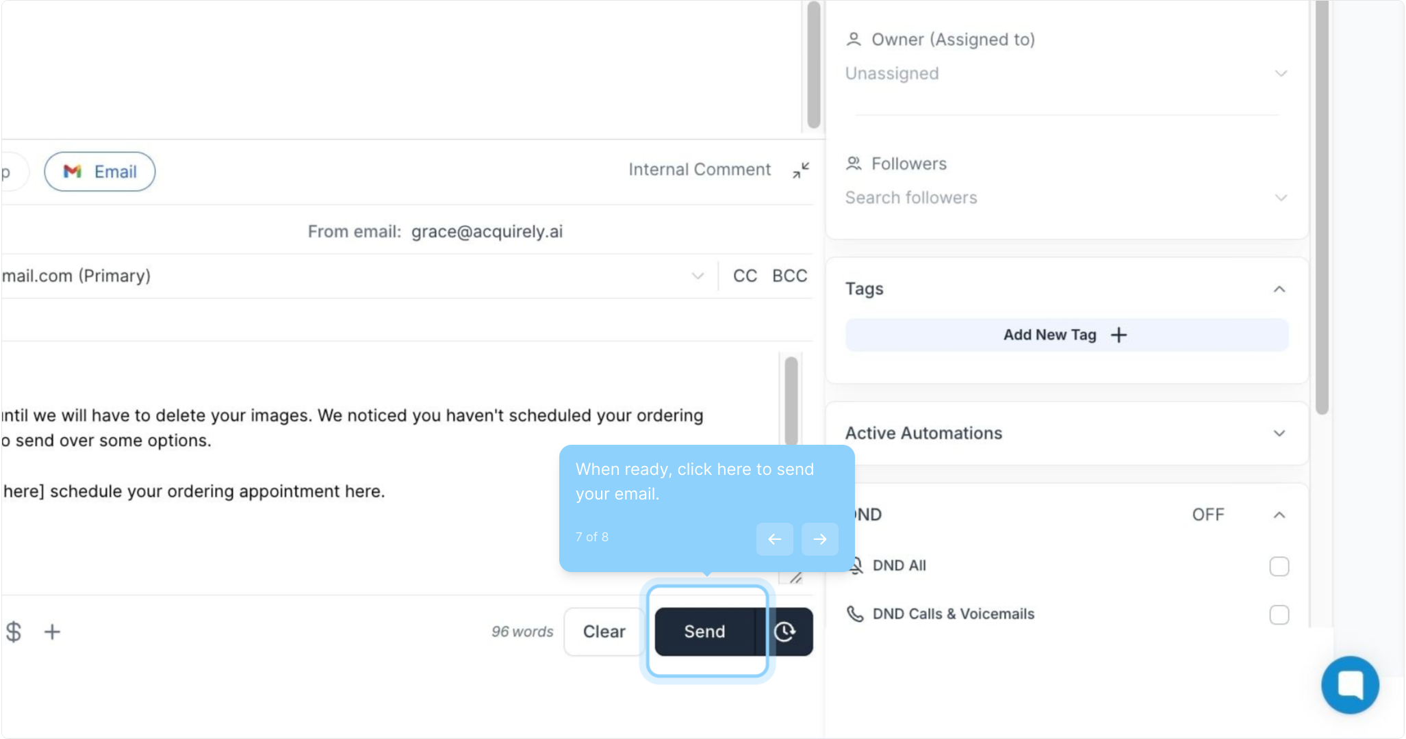Click the plus icon beside dollar sign
1406x739 pixels.
point(52,632)
